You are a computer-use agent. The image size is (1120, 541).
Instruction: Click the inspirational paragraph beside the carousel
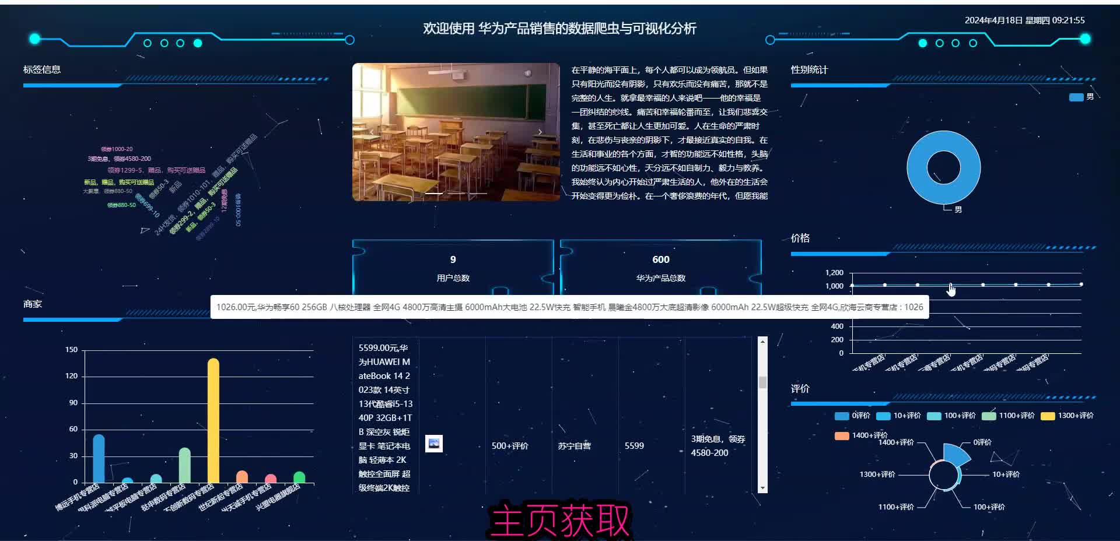(x=670, y=132)
